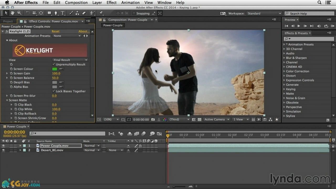Click the Effects & Presets search field

click(x=309, y=39)
